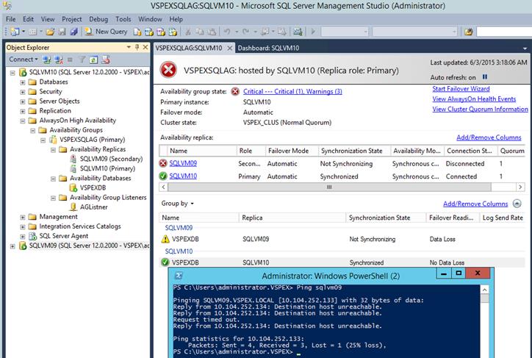Image resolution: width=532 pixels, height=358 pixels.
Task: Click the Open File folder icon
Action: (x=50, y=32)
